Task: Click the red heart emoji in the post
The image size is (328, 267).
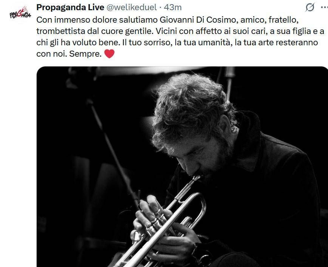Action: [x=109, y=54]
